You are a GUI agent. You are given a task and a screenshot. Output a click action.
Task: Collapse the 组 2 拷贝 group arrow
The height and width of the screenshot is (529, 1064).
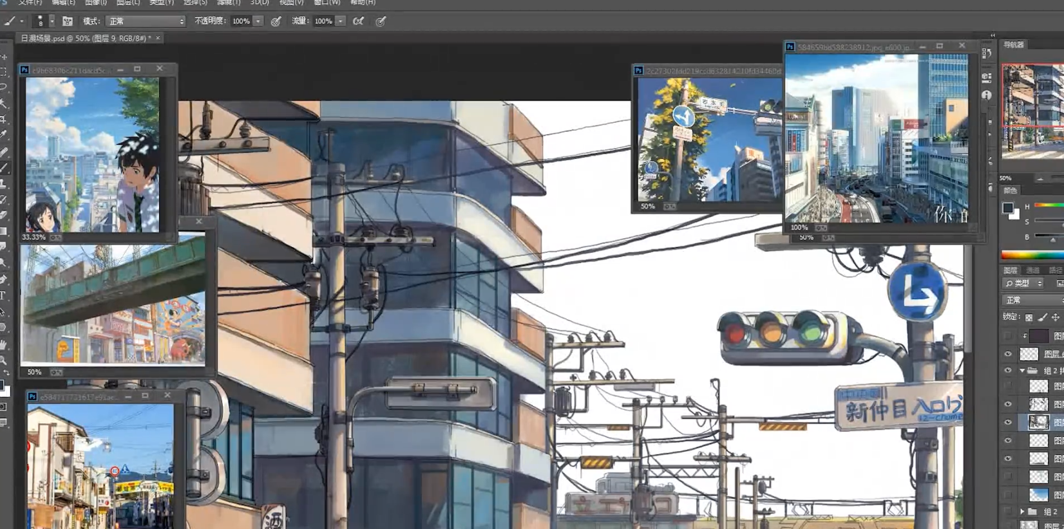pos(1022,371)
